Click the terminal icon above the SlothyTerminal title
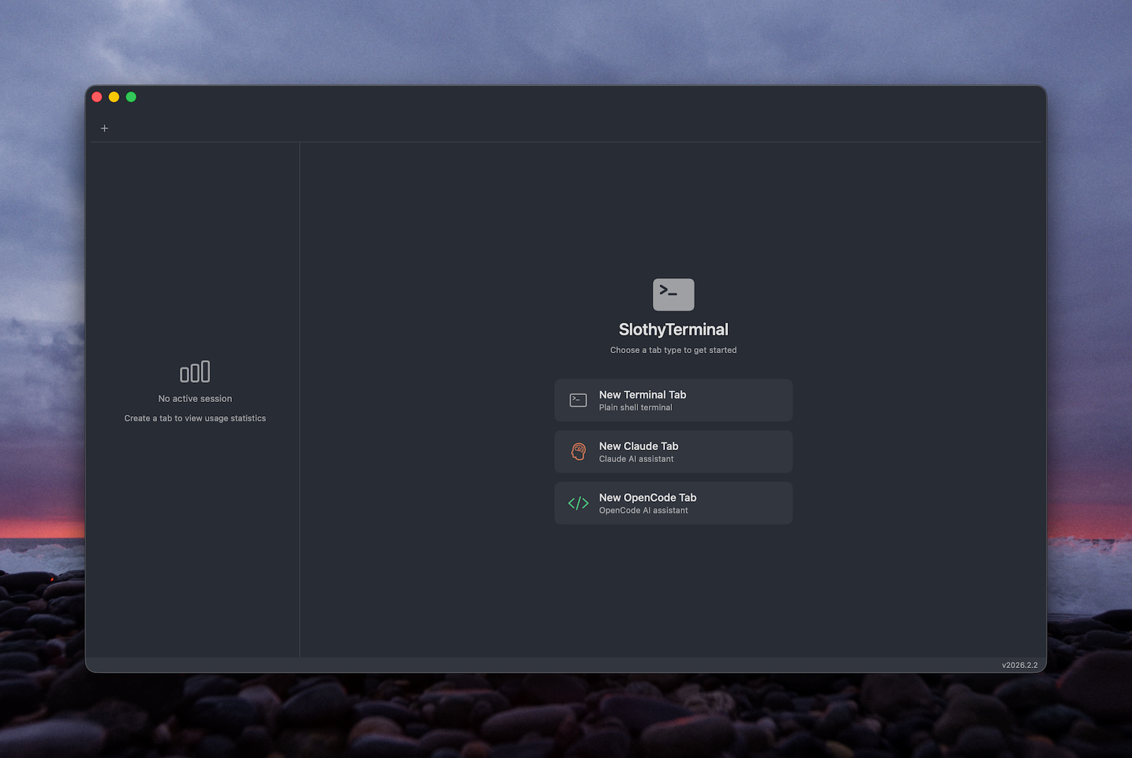This screenshot has height=758, width=1132. click(x=673, y=294)
